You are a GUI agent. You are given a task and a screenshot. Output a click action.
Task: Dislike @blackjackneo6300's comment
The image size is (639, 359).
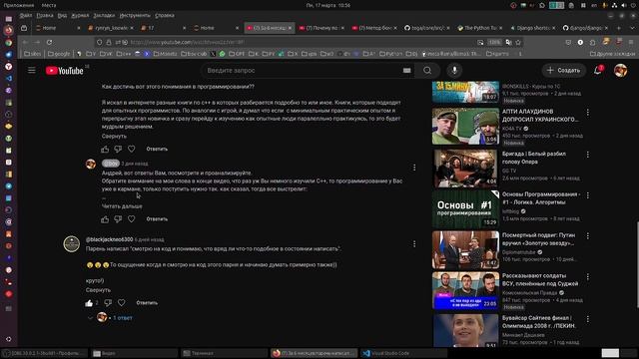click(108, 303)
